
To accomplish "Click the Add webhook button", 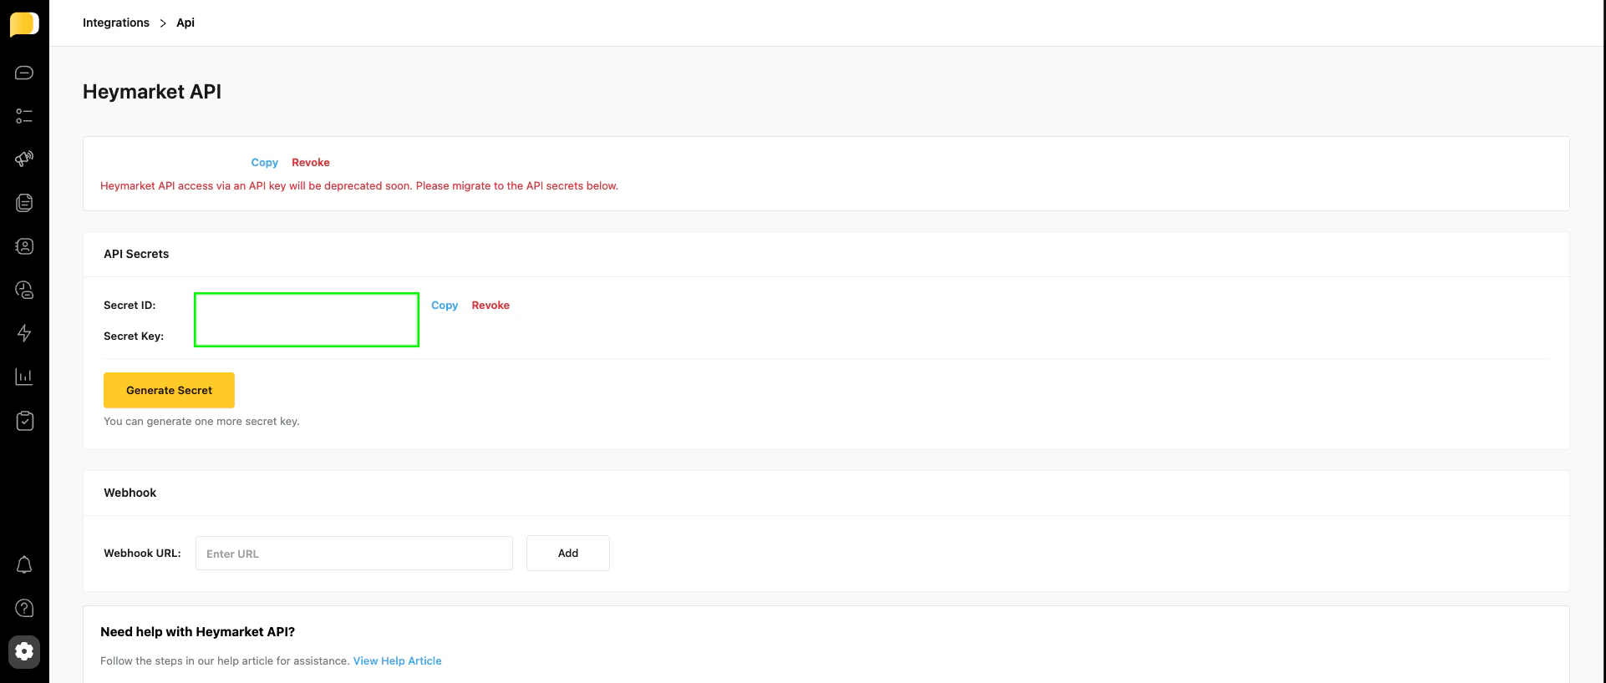I will (x=568, y=554).
